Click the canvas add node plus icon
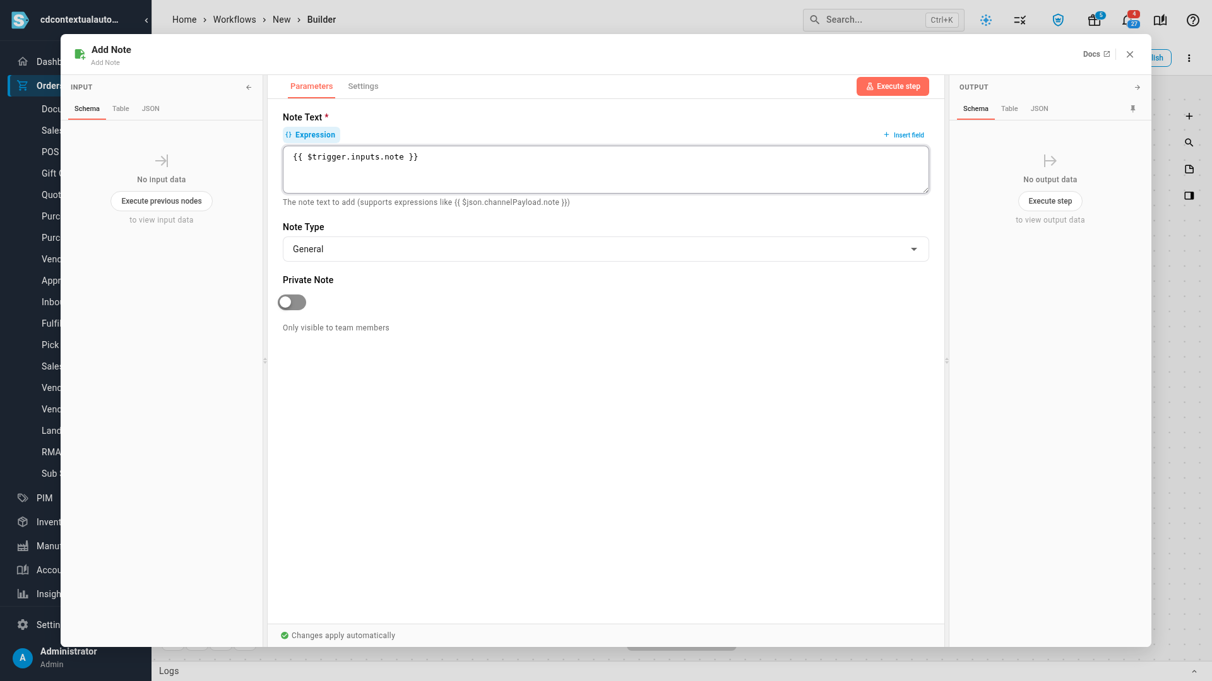The height and width of the screenshot is (681, 1212). click(1189, 116)
